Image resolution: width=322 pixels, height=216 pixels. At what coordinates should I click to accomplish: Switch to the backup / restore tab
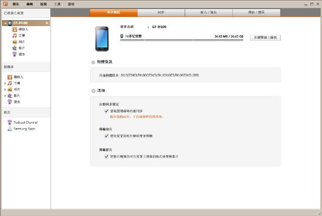pos(256,13)
